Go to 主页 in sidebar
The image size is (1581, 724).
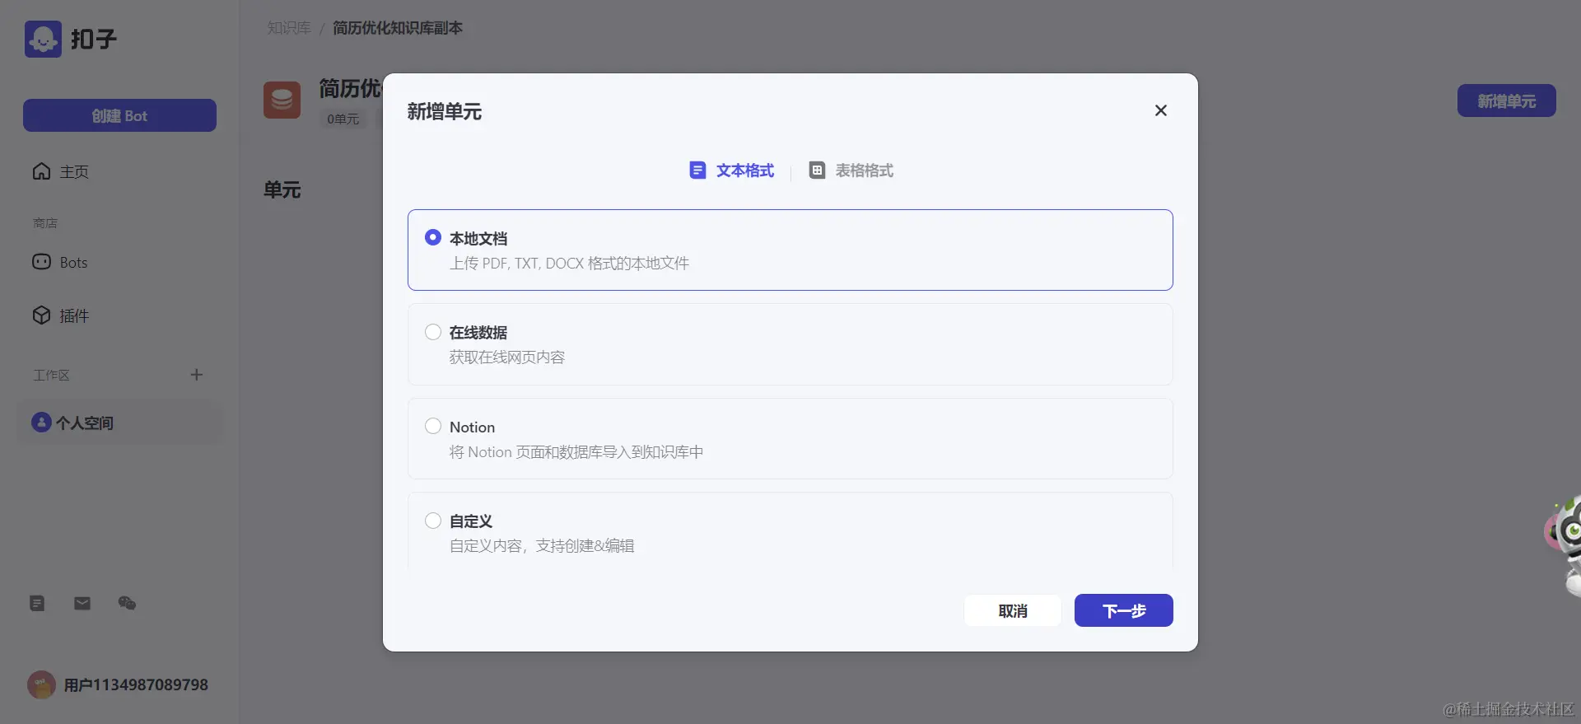click(74, 171)
